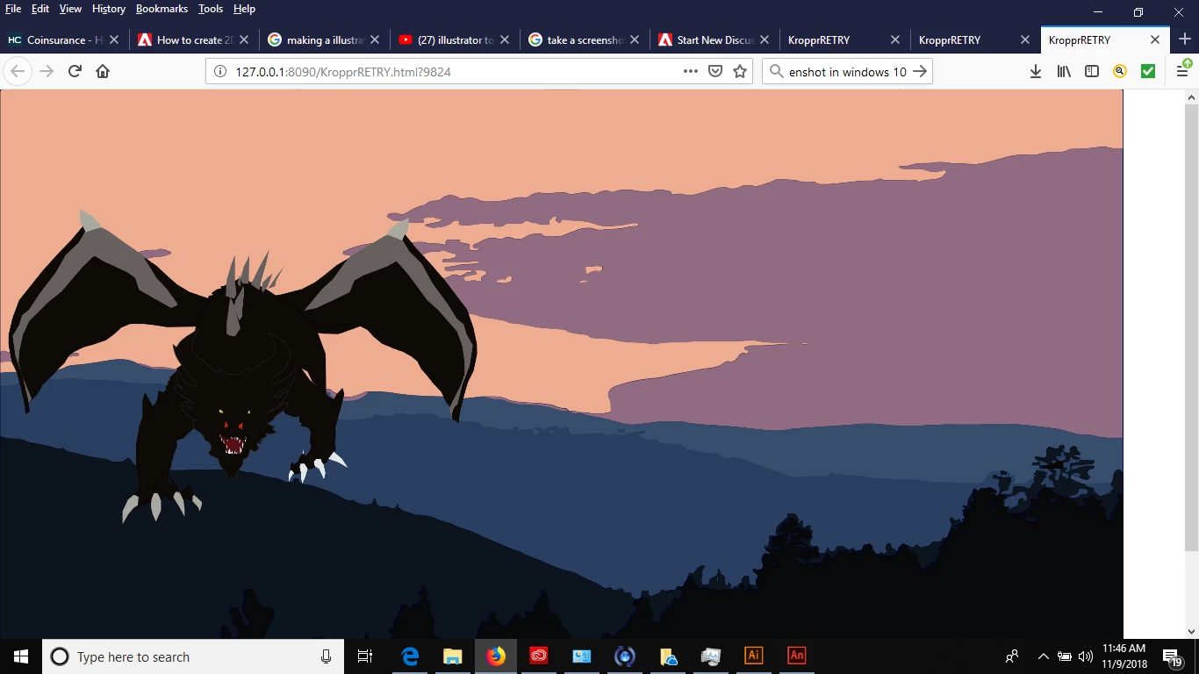Image resolution: width=1199 pixels, height=674 pixels.
Task: Open page actions three-dot menu
Action: (x=691, y=71)
